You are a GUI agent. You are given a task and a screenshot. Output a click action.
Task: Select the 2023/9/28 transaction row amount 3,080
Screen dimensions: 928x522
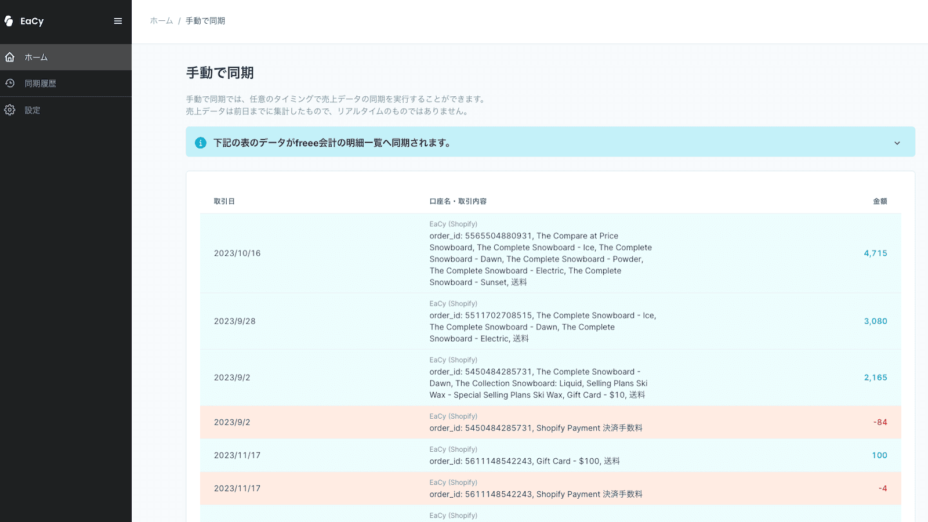coord(875,321)
